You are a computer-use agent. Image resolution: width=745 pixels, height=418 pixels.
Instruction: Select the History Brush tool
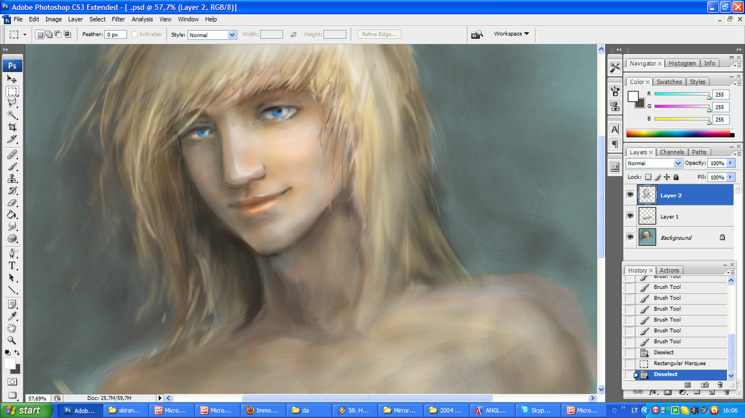[x=12, y=191]
